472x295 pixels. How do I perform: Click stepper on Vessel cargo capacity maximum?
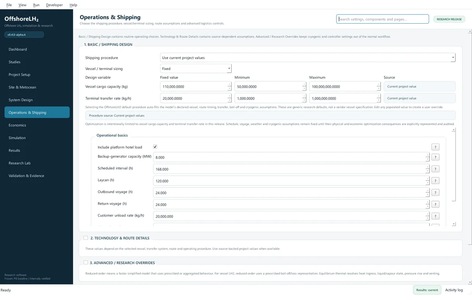pos(379,87)
